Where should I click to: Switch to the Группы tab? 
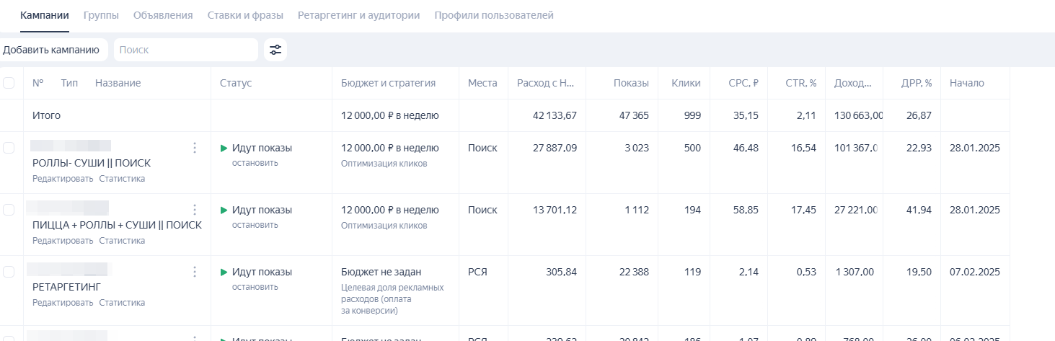tap(101, 15)
